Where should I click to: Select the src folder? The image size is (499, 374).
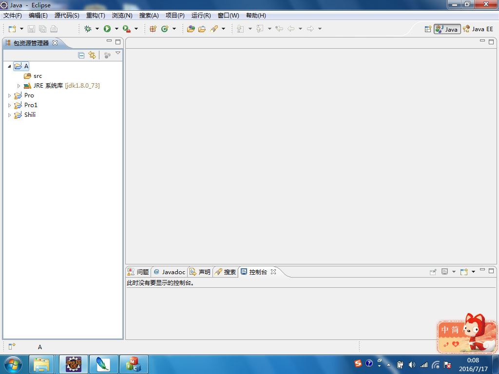(33, 76)
